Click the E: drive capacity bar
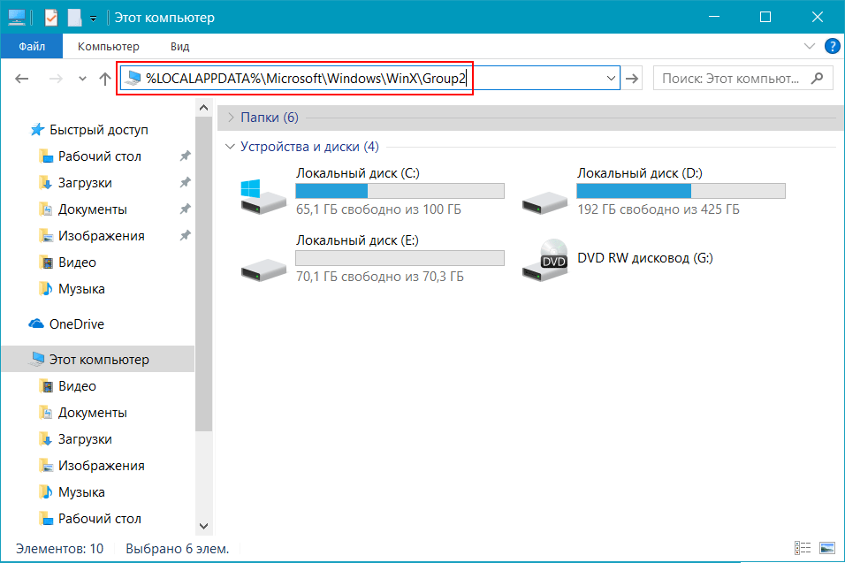This screenshot has height=563, width=845. pos(400,258)
